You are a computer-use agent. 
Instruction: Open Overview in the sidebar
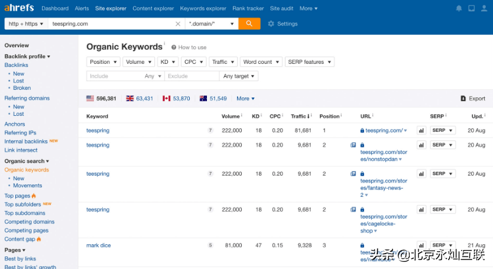click(17, 46)
